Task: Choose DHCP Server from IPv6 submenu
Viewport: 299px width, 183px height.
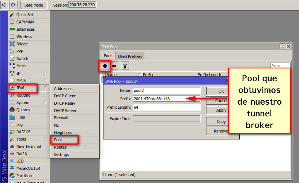Action: (x=65, y=111)
